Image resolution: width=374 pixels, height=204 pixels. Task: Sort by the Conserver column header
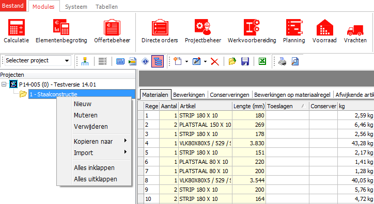[x=323, y=106]
